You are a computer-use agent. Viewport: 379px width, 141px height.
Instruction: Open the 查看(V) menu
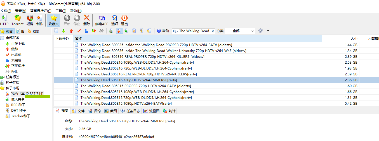(x=20, y=11)
